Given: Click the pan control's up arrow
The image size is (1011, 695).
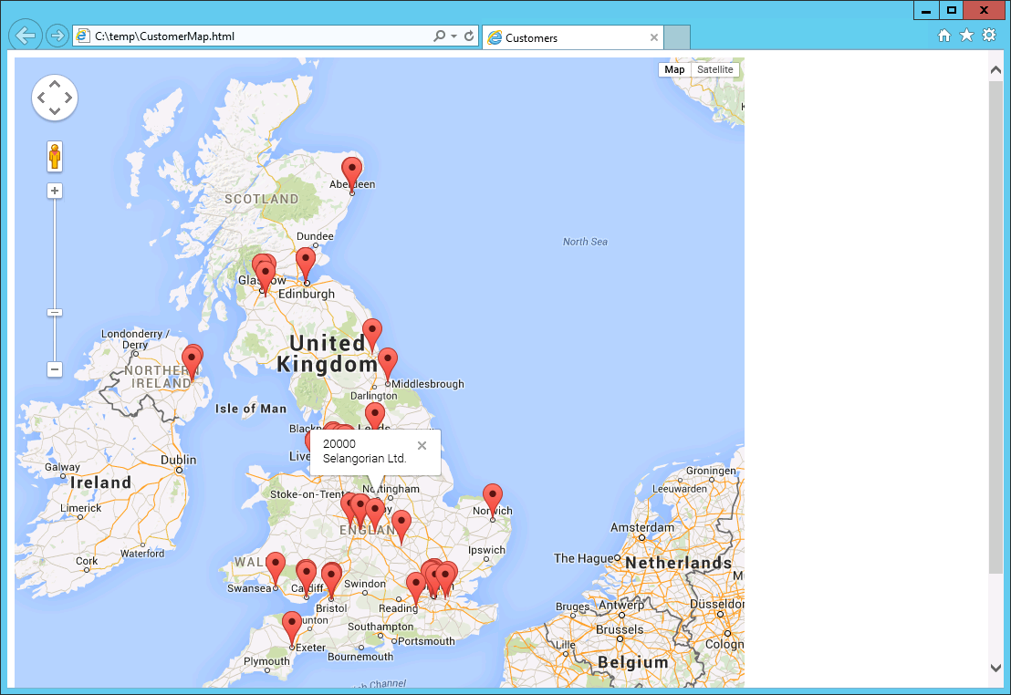Looking at the screenshot, I should pos(55,82).
